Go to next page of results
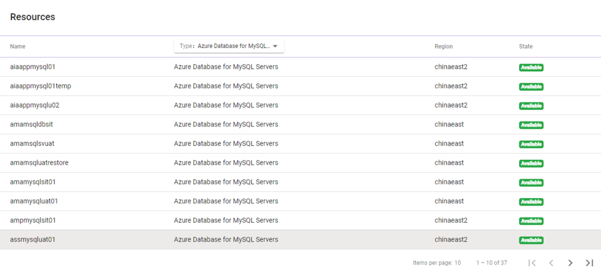This screenshot has height=275, width=601. click(570, 263)
